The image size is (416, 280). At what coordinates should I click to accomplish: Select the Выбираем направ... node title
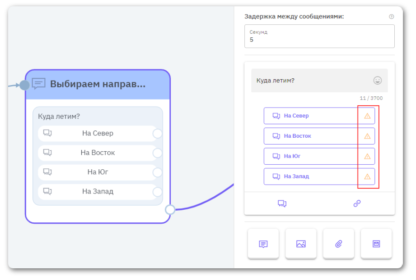pyautogui.click(x=98, y=84)
